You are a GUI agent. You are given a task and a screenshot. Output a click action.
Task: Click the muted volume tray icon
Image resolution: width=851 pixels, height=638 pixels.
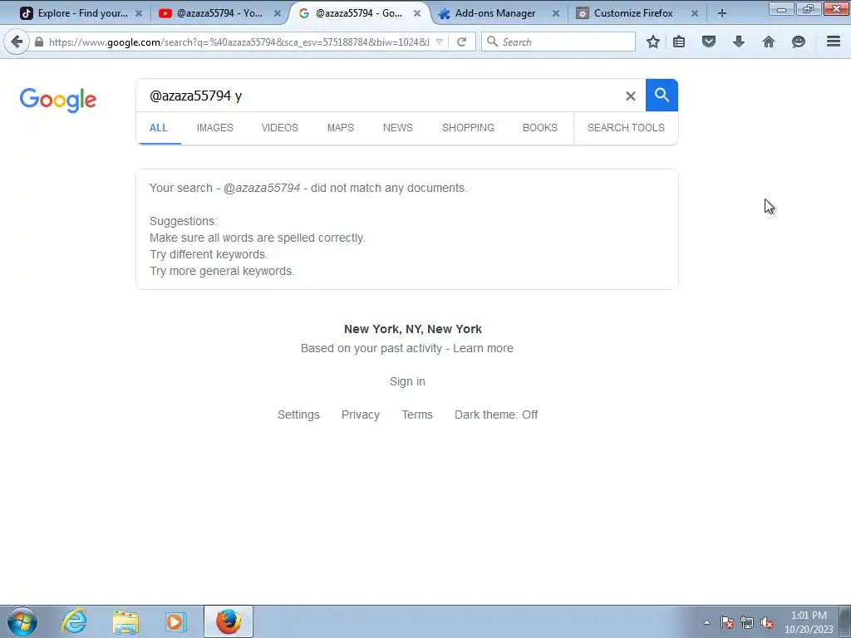(x=767, y=622)
